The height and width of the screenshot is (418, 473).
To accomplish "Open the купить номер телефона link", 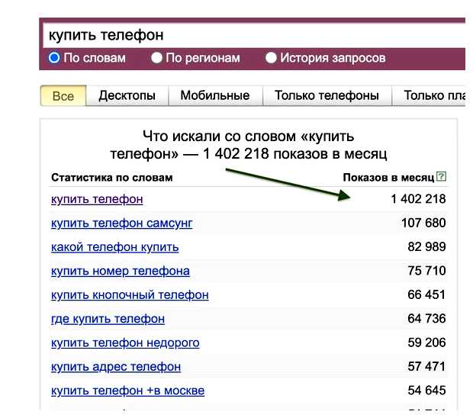I will (x=120, y=271).
